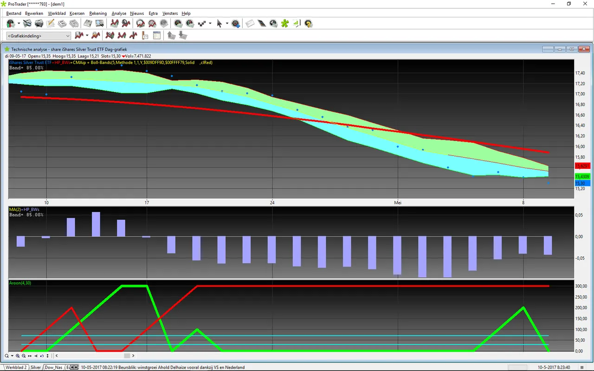Click the chart horizontal scrollbar thumb

pyautogui.click(x=127, y=356)
